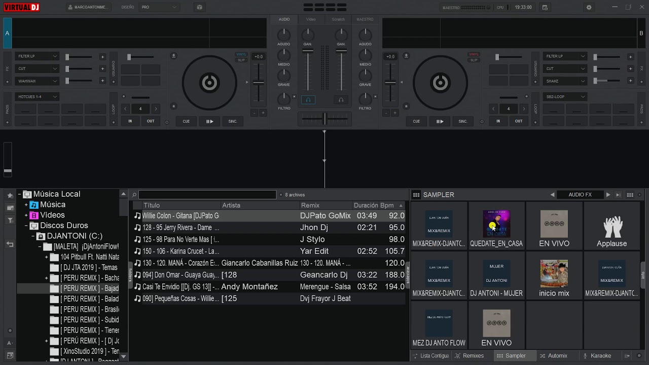Click the eject icon on deck A
Screen dimensions: 649x365
pyautogui.click(x=174, y=56)
